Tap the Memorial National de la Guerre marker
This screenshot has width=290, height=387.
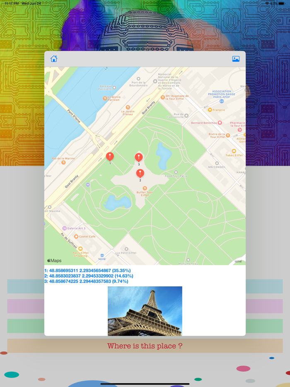(155, 81)
